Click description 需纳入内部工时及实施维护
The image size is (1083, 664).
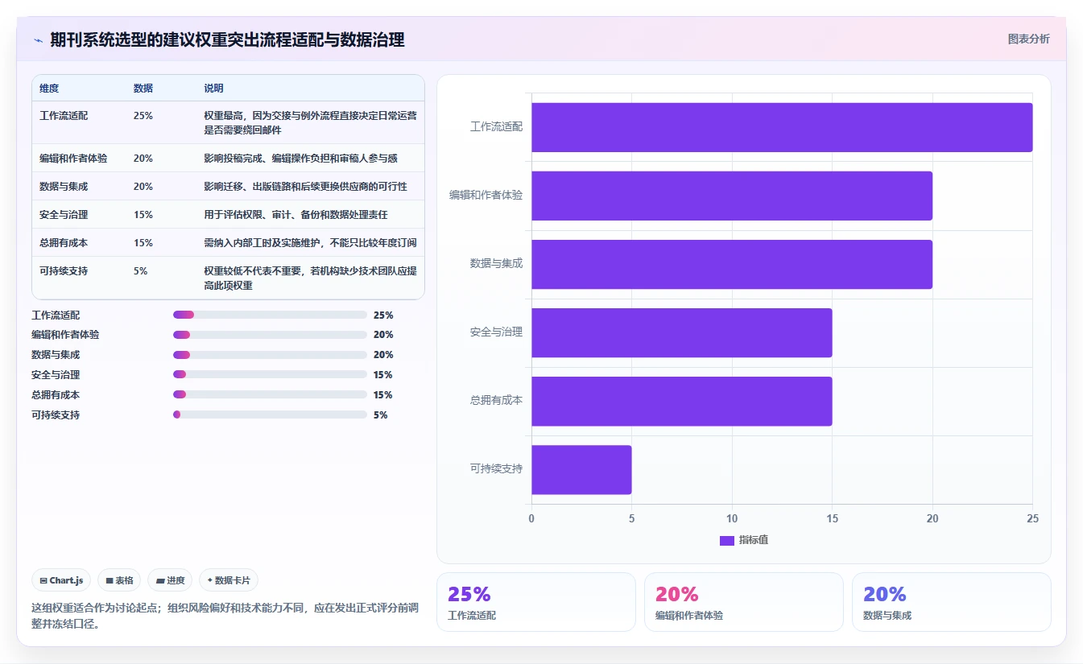310,243
